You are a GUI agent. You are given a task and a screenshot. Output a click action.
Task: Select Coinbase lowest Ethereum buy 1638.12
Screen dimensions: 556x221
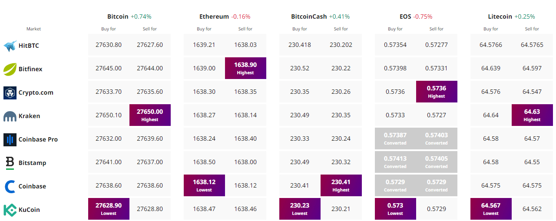204,185
